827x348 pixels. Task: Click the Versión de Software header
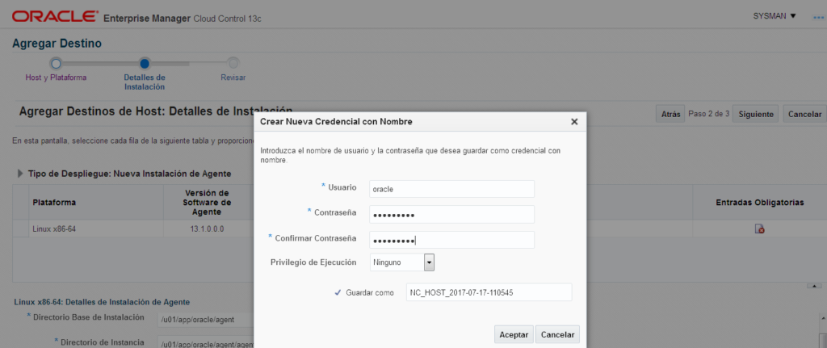pyautogui.click(x=207, y=203)
